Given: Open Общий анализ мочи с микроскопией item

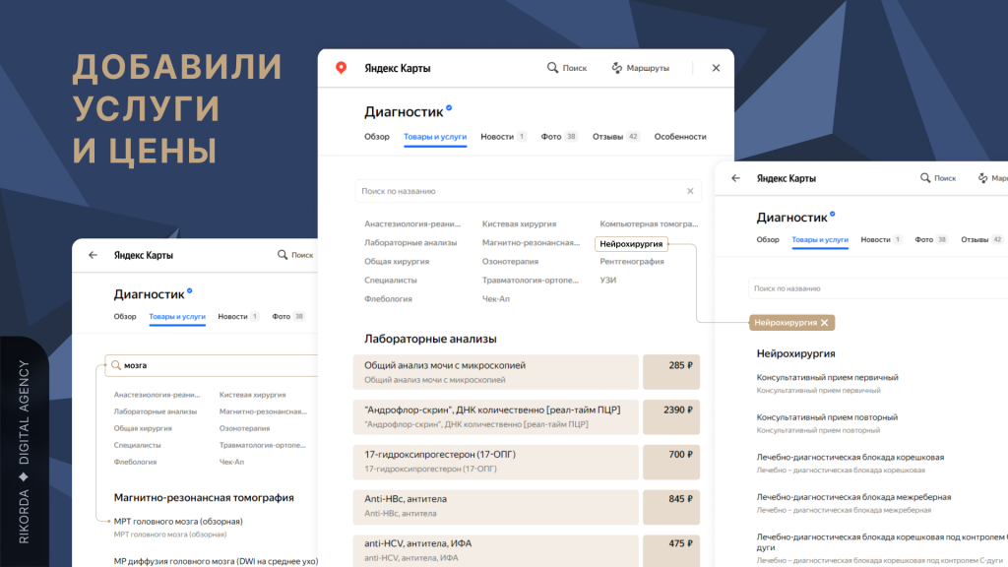Looking at the screenshot, I should [496, 371].
